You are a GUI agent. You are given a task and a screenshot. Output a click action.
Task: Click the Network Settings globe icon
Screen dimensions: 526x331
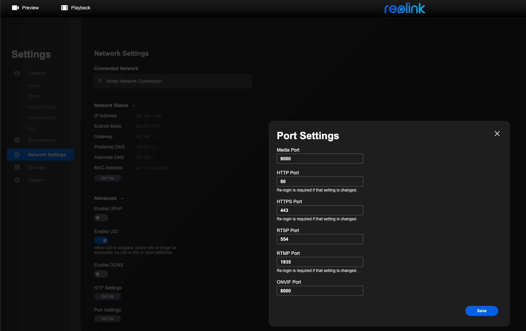[x=17, y=155]
